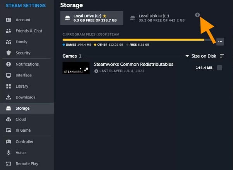233x170 pixels.
Task: Click the Friends & Chat icon
Action: (9, 31)
